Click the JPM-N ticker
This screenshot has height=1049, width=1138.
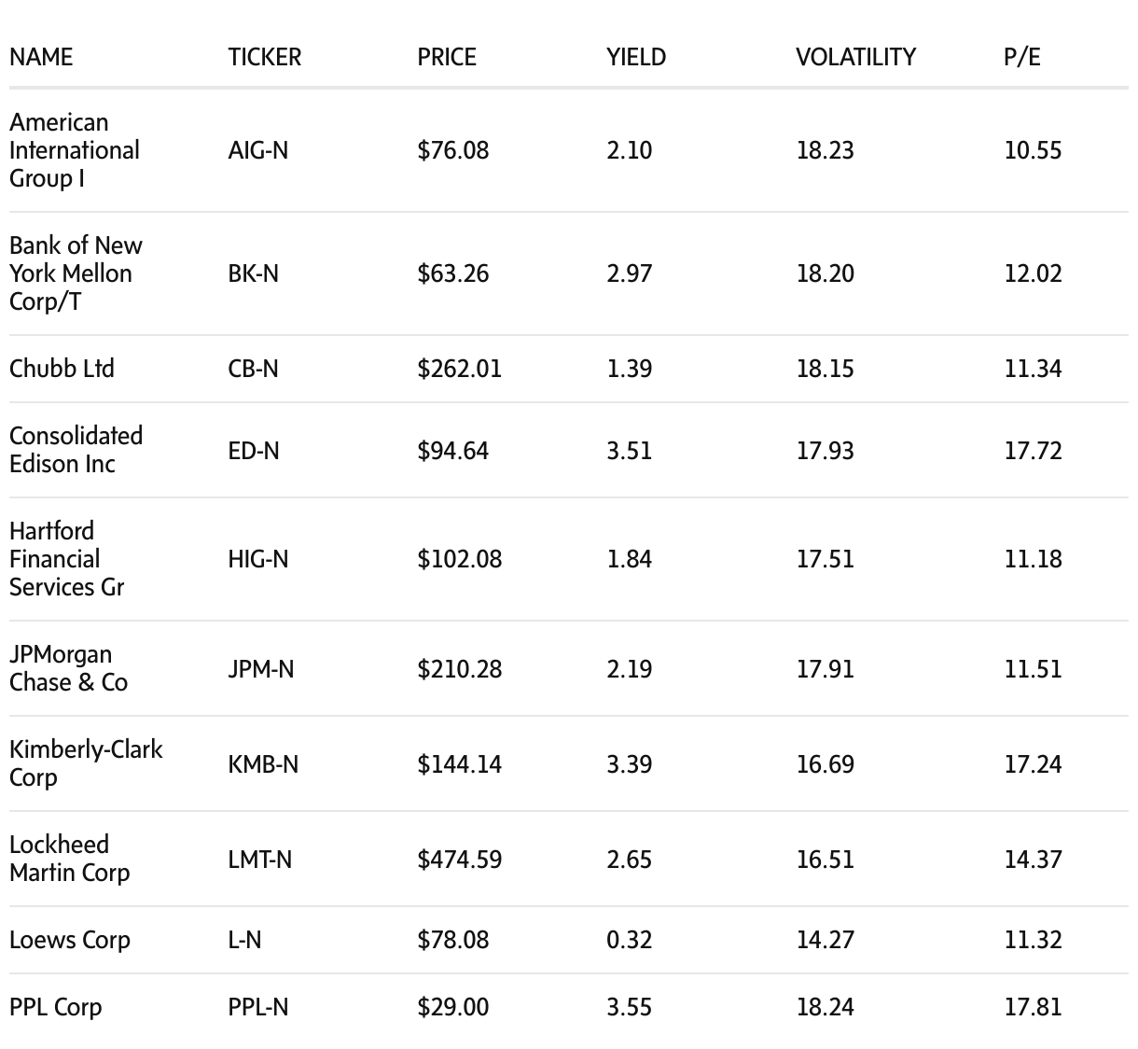(x=261, y=669)
